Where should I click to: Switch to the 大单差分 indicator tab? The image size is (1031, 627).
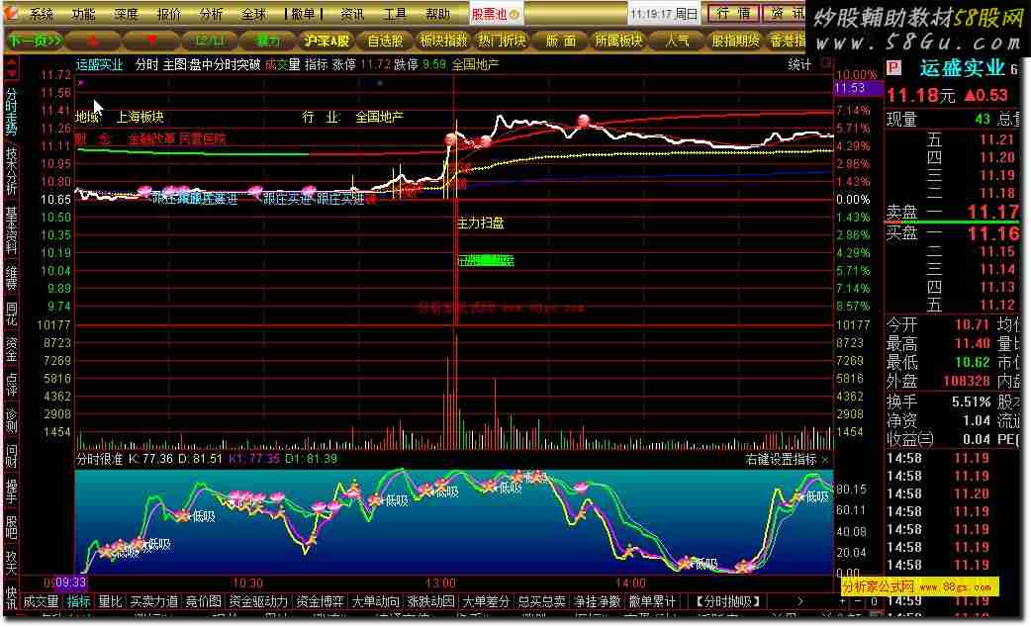click(x=486, y=600)
